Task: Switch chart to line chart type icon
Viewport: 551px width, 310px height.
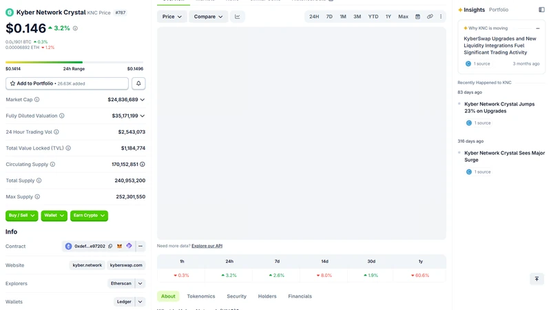Action: point(238,17)
